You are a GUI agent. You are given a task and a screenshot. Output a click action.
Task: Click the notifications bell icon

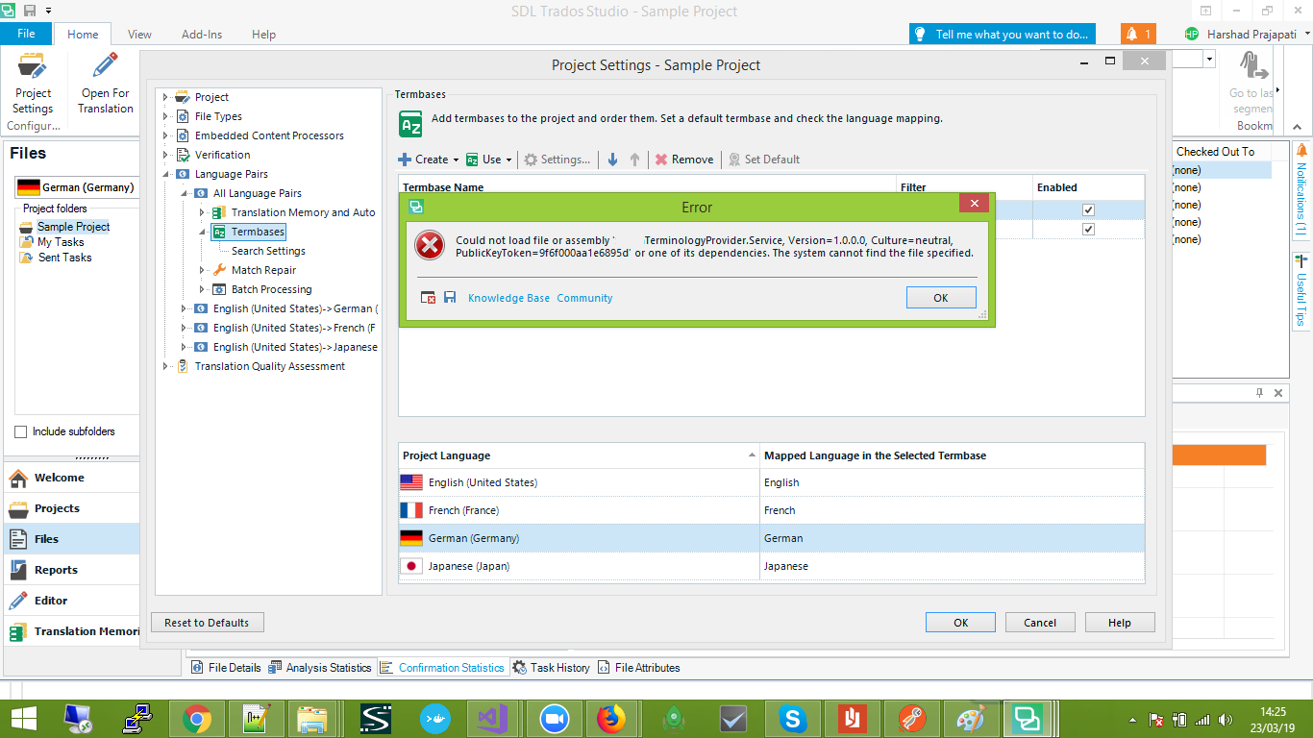(x=1138, y=34)
